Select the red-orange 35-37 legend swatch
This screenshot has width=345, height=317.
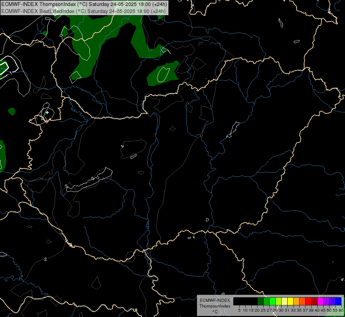[x=302, y=301]
